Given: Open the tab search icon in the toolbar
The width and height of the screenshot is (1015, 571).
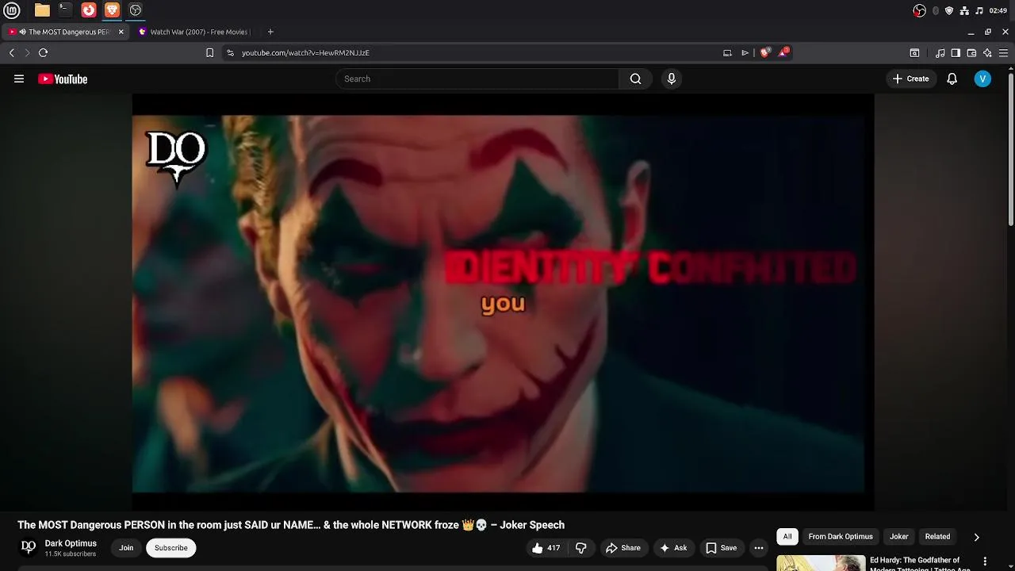Looking at the screenshot, I should (x=914, y=53).
